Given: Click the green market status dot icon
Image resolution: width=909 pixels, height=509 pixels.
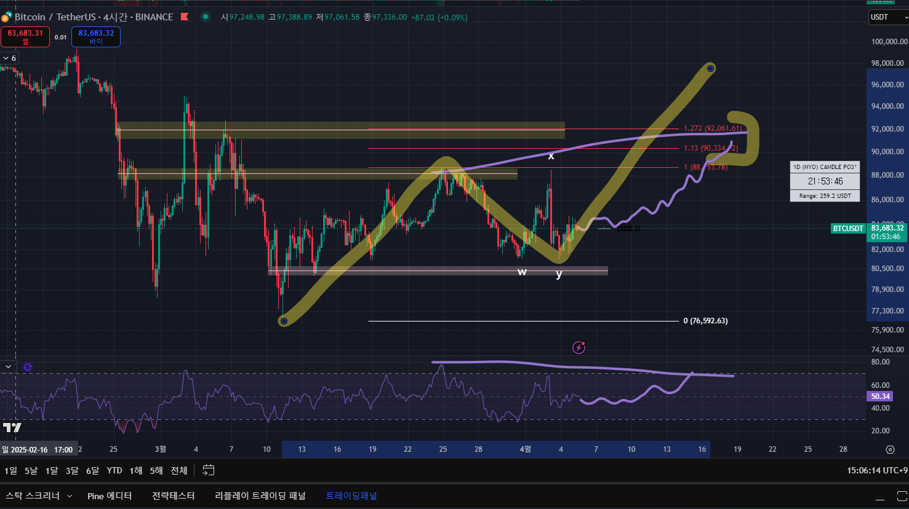Looking at the screenshot, I should (206, 17).
